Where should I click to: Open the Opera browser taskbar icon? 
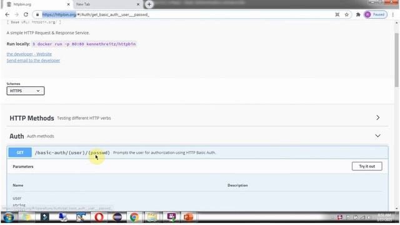(x=99, y=217)
